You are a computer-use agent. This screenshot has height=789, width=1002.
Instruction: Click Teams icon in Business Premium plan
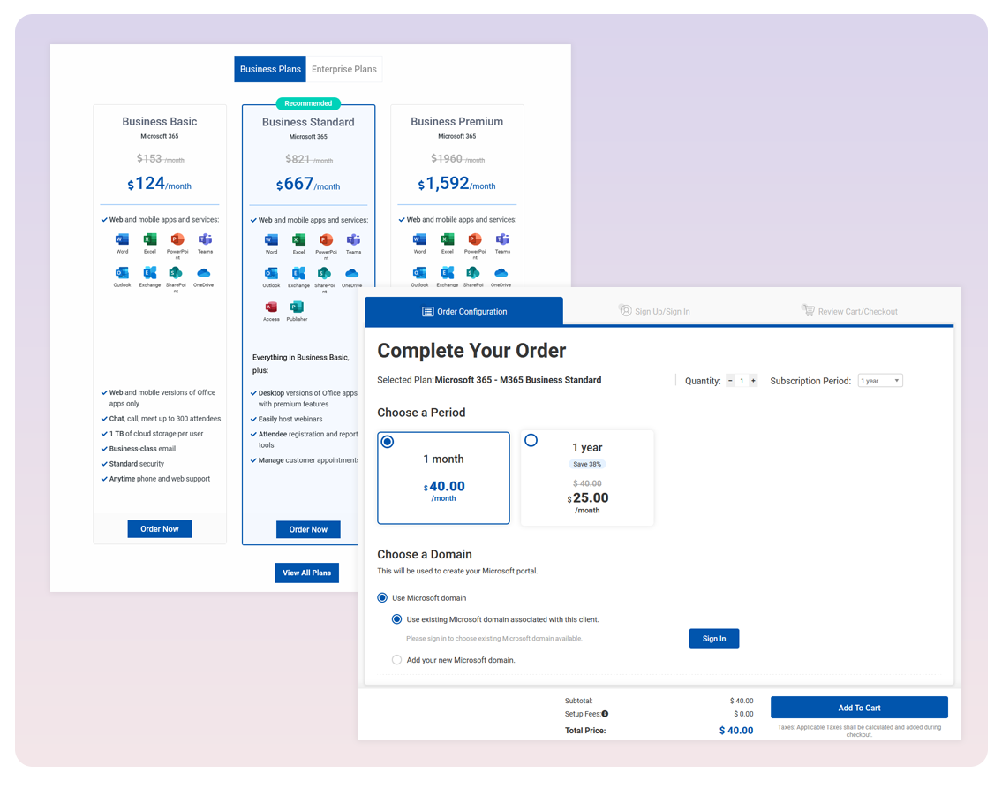[503, 239]
